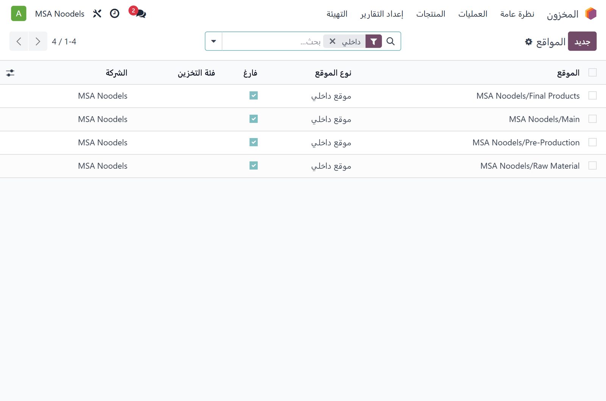Image resolution: width=606 pixels, height=401 pixels.
Task: Click the المخزون app title
Action: 562,14
